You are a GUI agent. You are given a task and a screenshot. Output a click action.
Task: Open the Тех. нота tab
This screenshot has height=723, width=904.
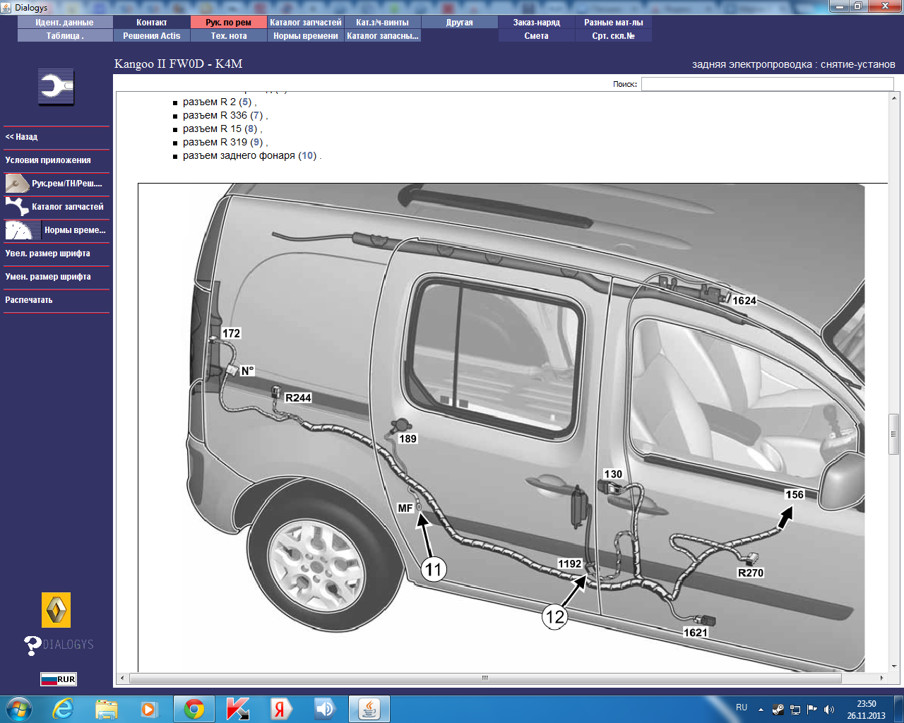coord(229,36)
